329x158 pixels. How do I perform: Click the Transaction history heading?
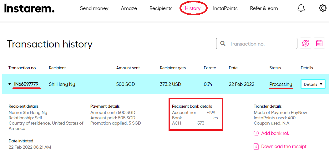tap(49, 44)
